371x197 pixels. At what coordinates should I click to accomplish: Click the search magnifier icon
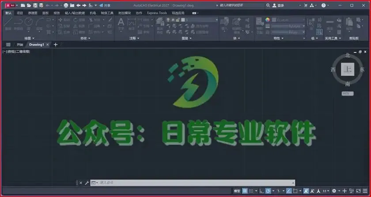tap(268, 5)
